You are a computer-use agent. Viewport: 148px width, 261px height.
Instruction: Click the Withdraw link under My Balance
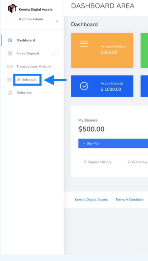pyautogui.click(x=139, y=162)
